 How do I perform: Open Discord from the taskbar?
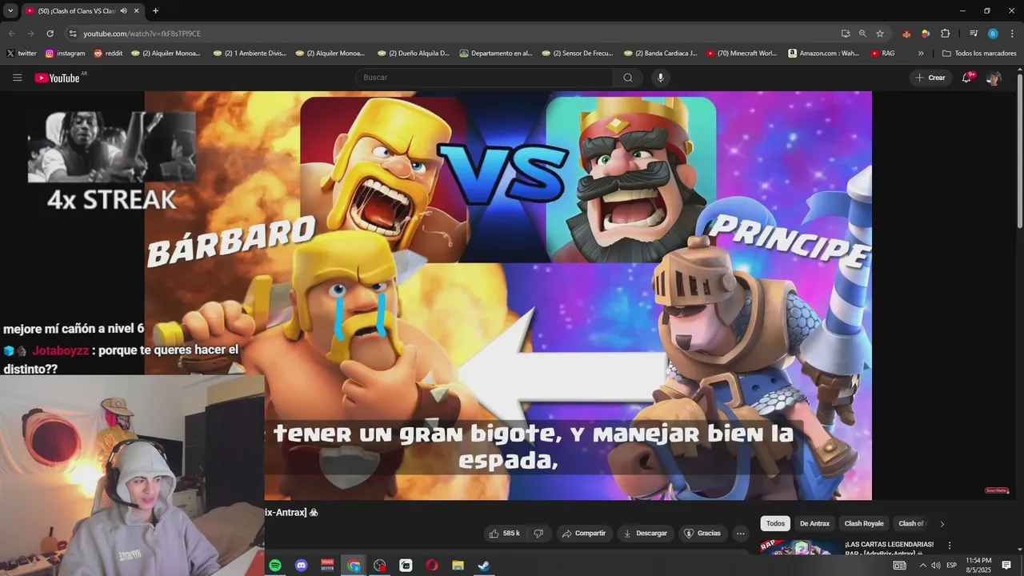pos(301,566)
